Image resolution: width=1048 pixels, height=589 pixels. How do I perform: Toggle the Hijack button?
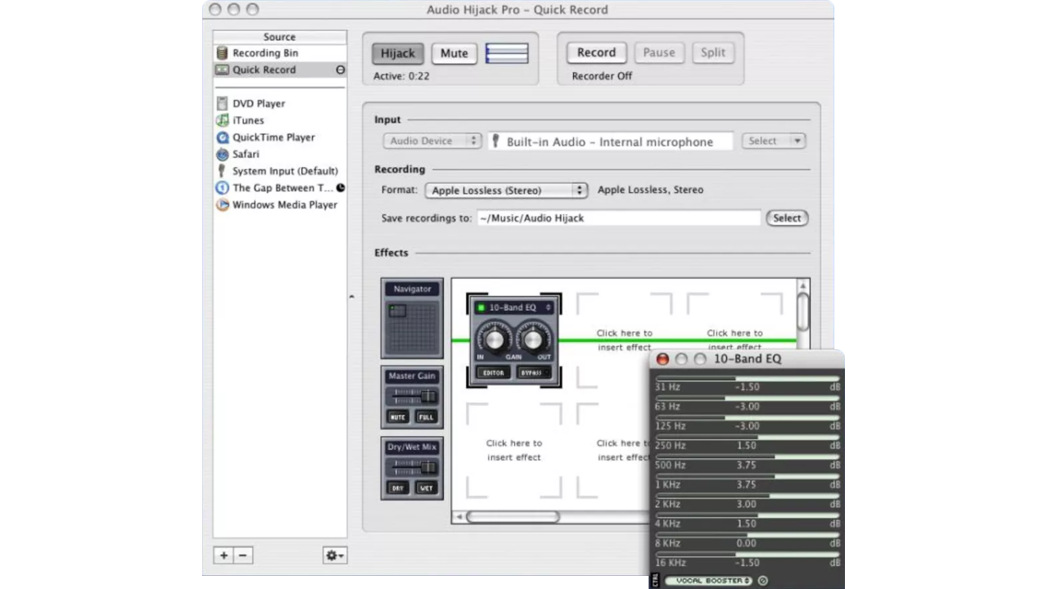click(x=398, y=53)
